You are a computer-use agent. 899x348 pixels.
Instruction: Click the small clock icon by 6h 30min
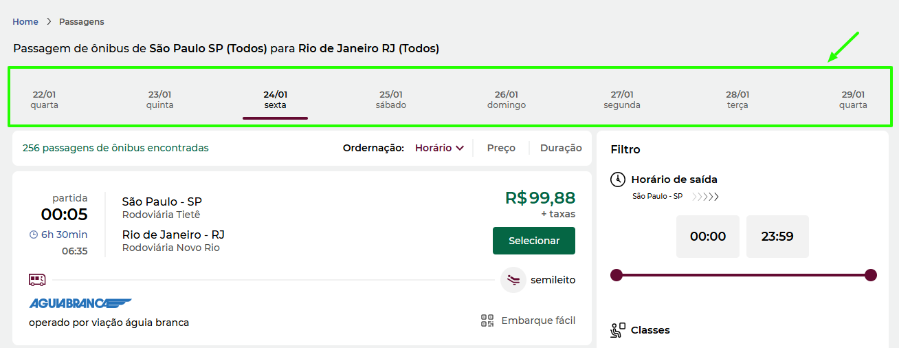[34, 235]
